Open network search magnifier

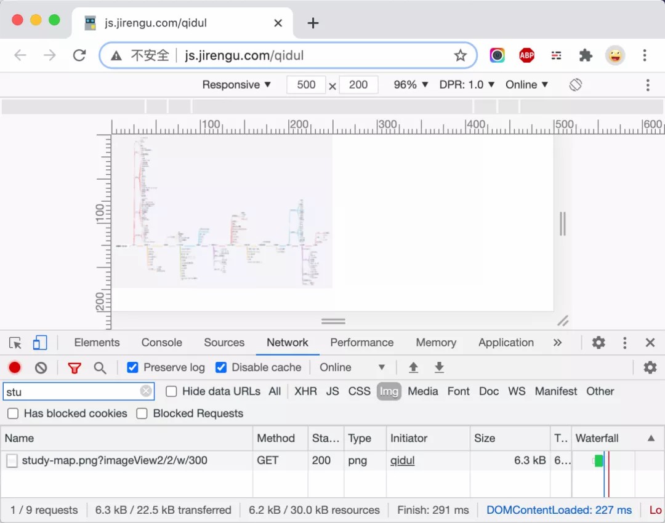point(100,367)
